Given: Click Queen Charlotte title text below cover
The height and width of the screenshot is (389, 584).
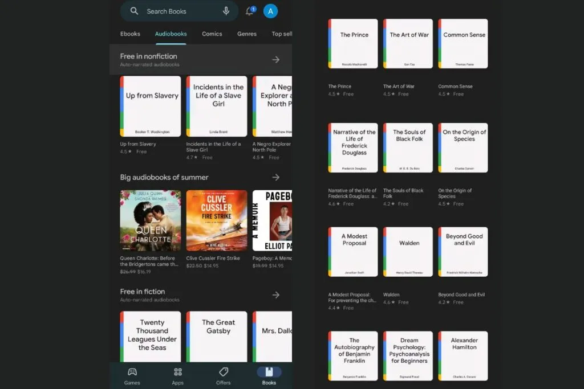Looking at the screenshot, I should coord(149,261).
